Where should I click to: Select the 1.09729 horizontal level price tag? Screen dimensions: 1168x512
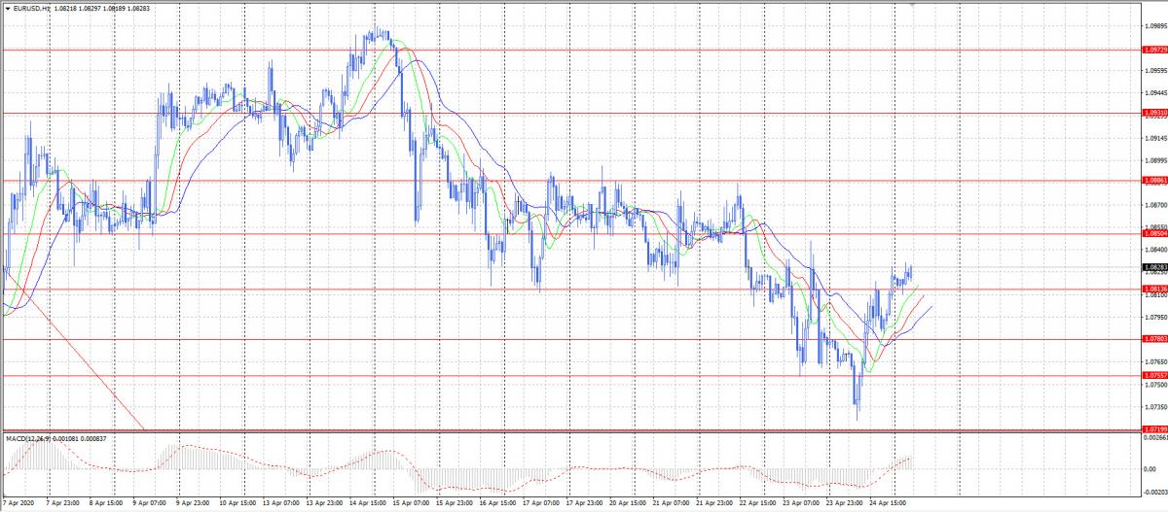tap(1155, 50)
